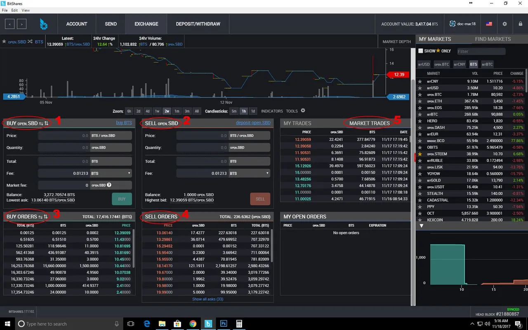
Task: Click horizontal swap arrows in BUY open.SBD header
Action: [x=41, y=123]
